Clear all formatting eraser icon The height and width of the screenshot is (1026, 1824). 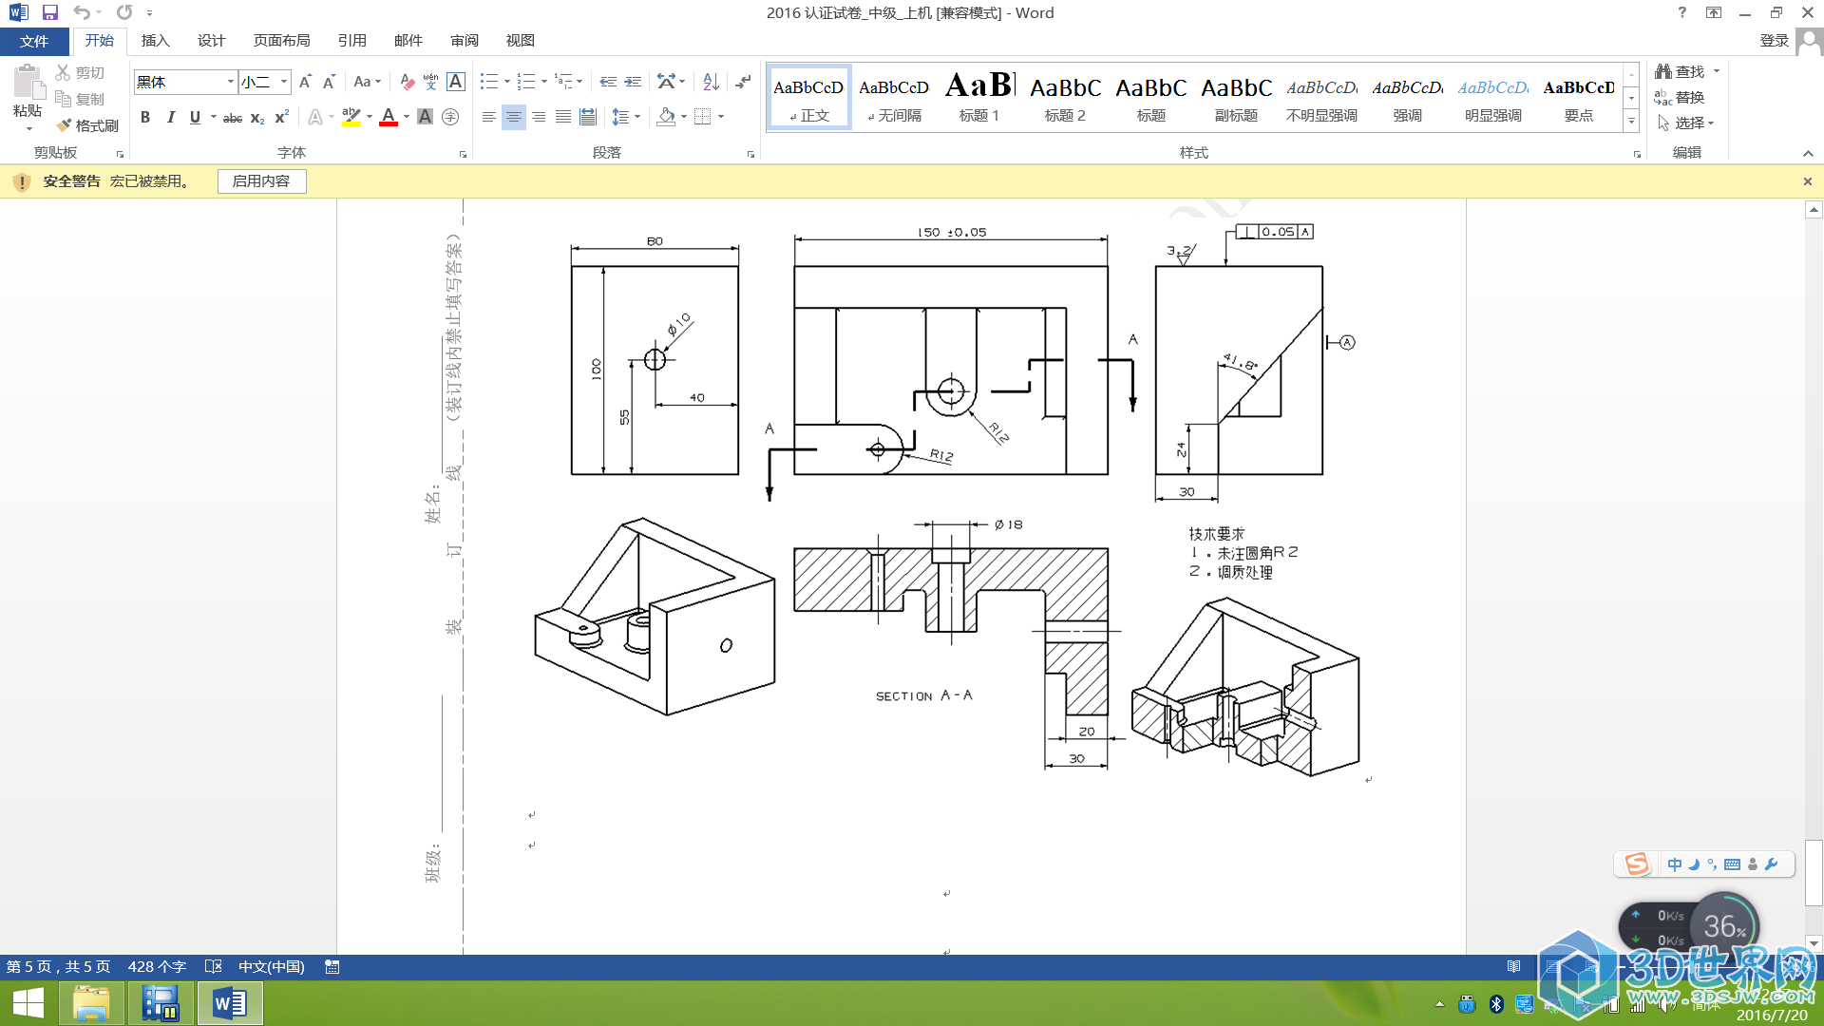point(407,82)
